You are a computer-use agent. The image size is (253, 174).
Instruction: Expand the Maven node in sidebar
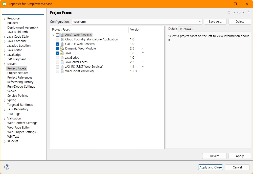coord(5,64)
